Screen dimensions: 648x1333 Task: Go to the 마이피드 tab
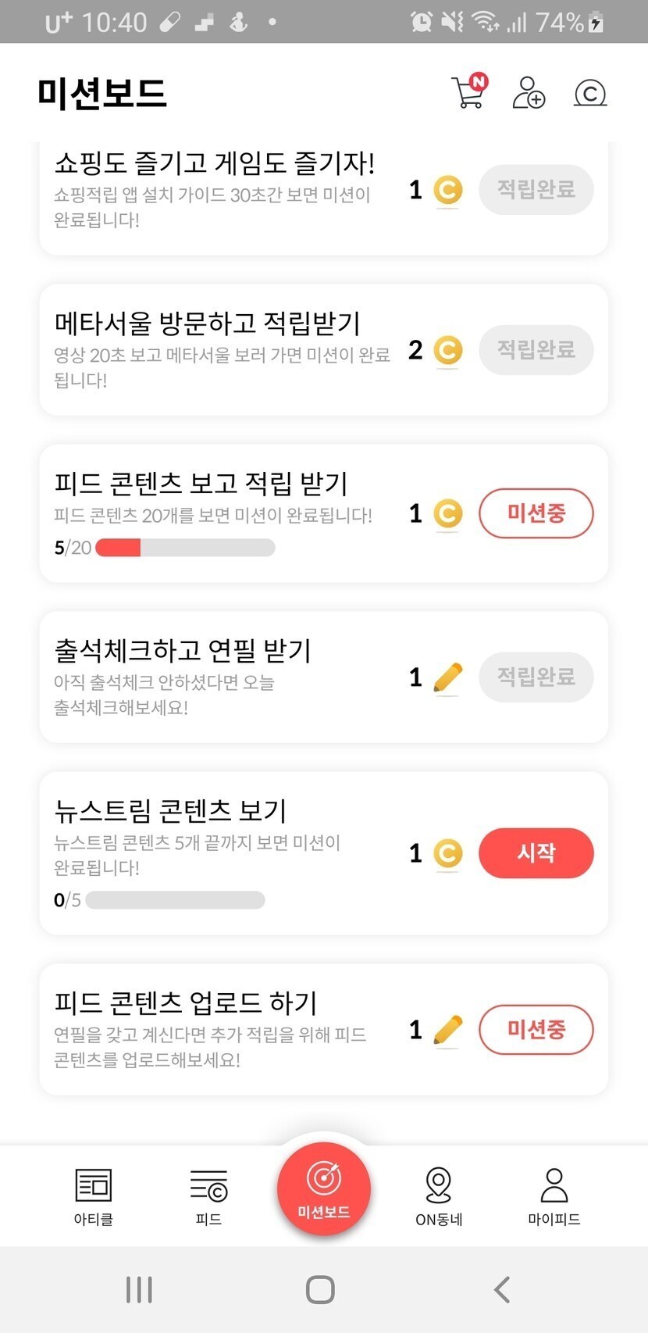554,1195
